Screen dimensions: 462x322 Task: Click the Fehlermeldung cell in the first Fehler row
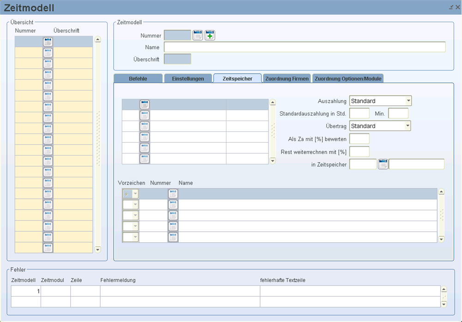pos(180,291)
